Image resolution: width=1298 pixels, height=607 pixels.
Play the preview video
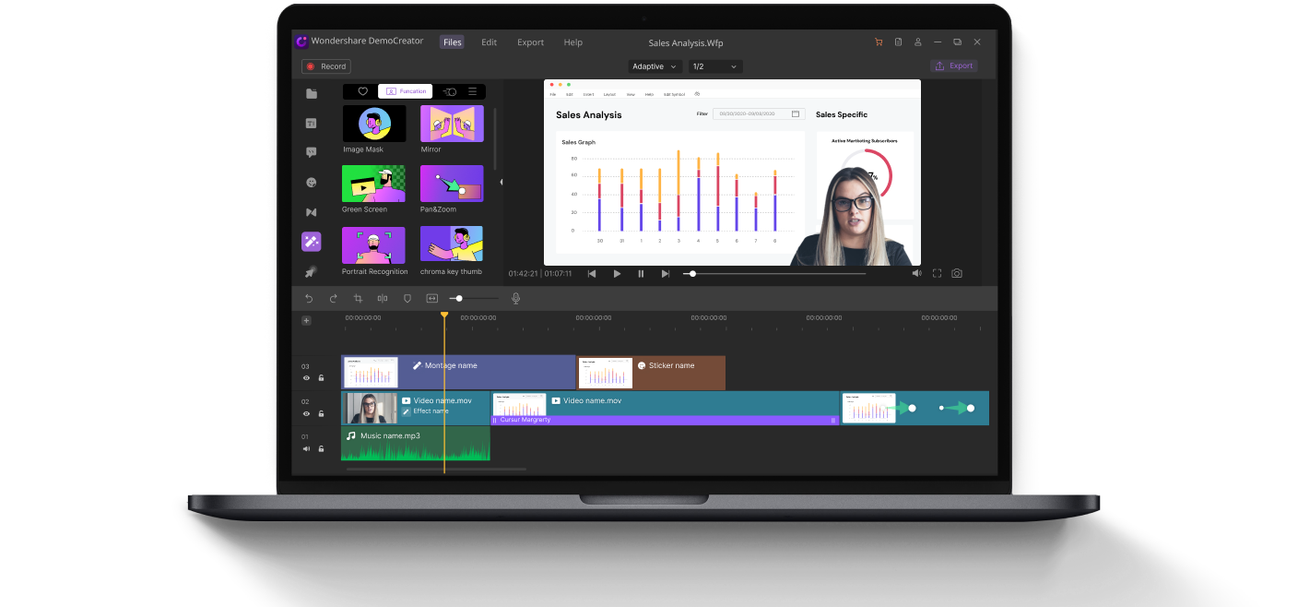[617, 274]
